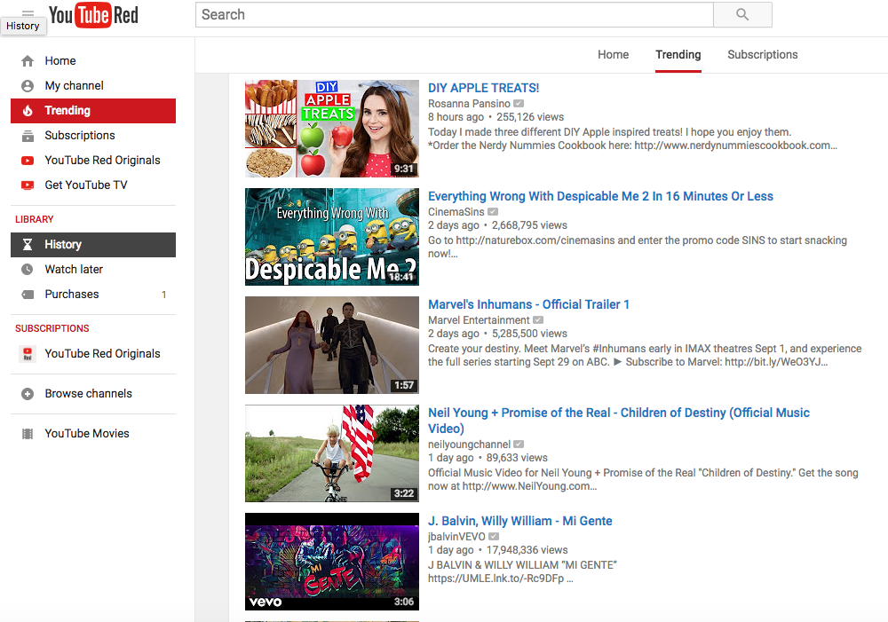
Task: Click the Watch later clock icon
Action: point(28,270)
